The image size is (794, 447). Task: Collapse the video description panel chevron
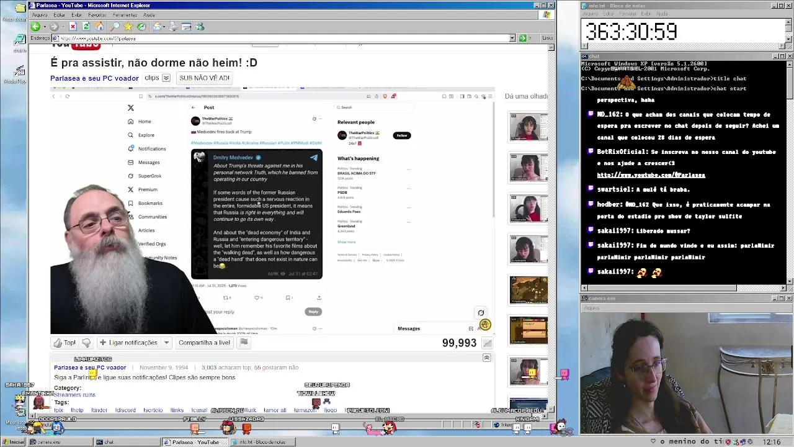click(487, 358)
